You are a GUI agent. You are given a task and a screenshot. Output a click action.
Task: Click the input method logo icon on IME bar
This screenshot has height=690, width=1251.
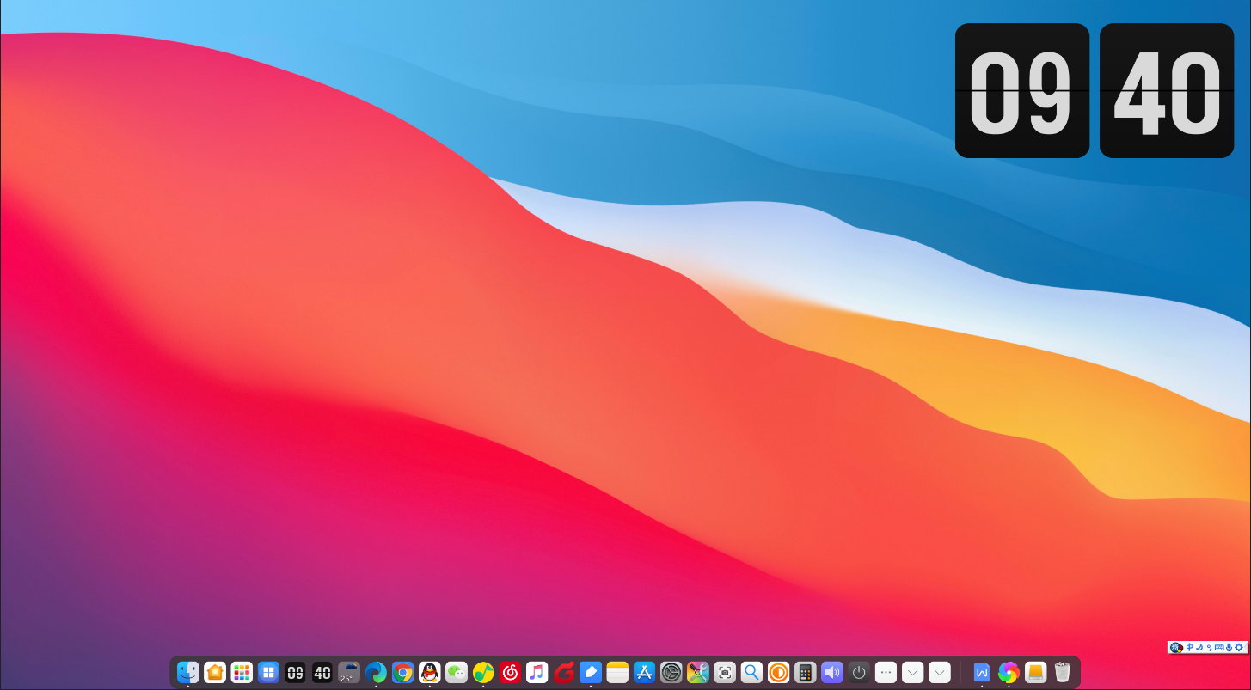tap(1176, 647)
